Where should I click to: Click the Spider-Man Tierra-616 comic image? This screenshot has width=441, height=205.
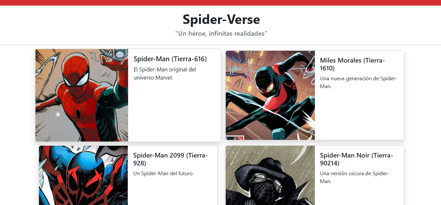click(82, 95)
